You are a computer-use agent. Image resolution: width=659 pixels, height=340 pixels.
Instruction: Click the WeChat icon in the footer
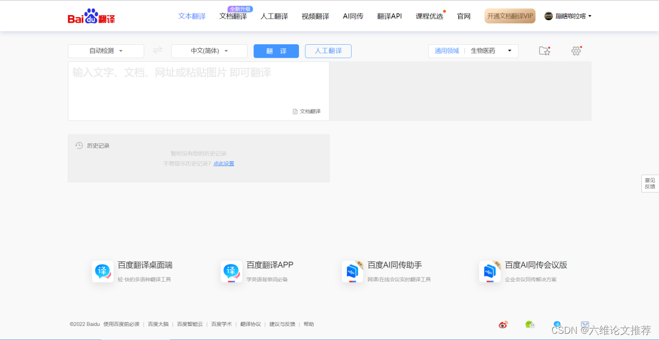(x=529, y=324)
